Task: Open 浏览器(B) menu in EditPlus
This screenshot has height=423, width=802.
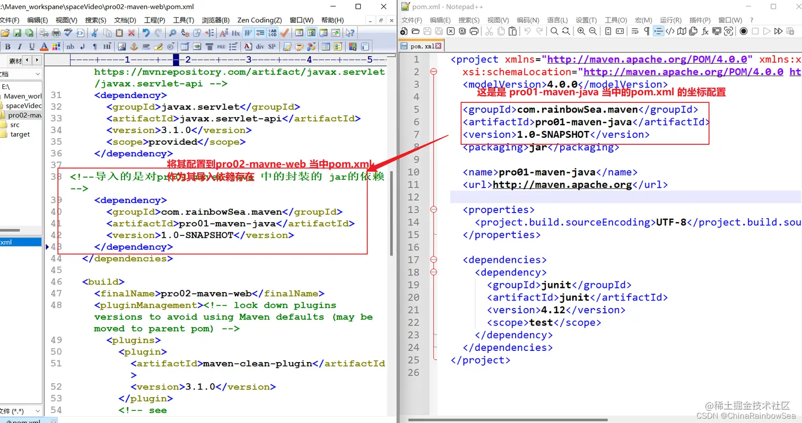Action: click(215, 20)
